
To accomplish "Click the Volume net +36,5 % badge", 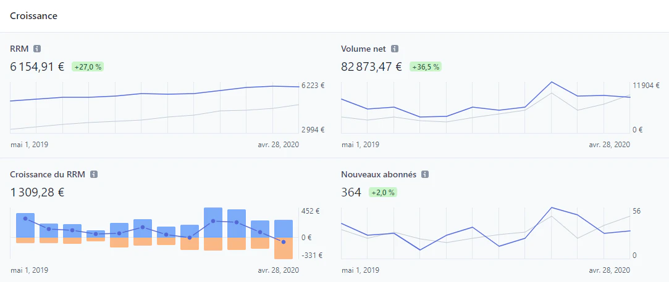I will pos(426,66).
